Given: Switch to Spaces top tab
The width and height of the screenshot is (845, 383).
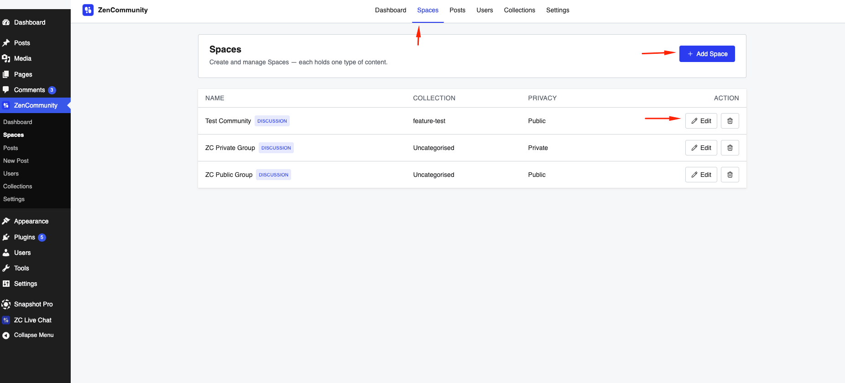Looking at the screenshot, I should [x=428, y=10].
